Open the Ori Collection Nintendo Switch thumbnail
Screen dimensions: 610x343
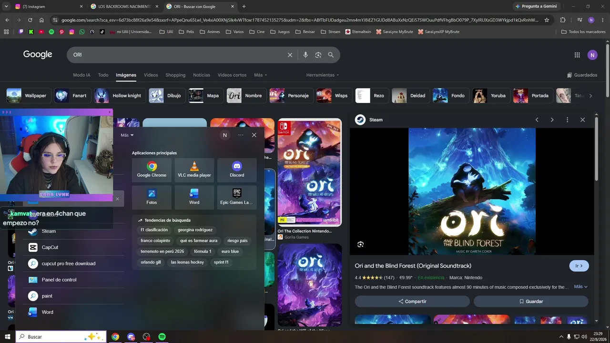[310, 172]
